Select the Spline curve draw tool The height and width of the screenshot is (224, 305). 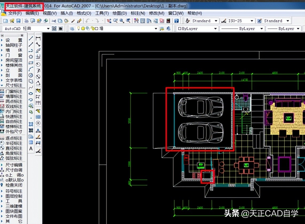click(31, 87)
